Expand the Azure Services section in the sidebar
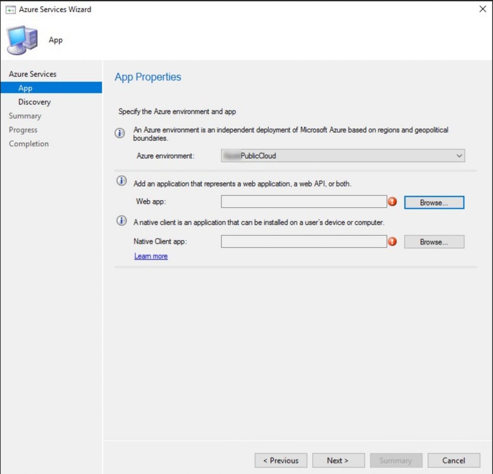The image size is (493, 474). 33,74
